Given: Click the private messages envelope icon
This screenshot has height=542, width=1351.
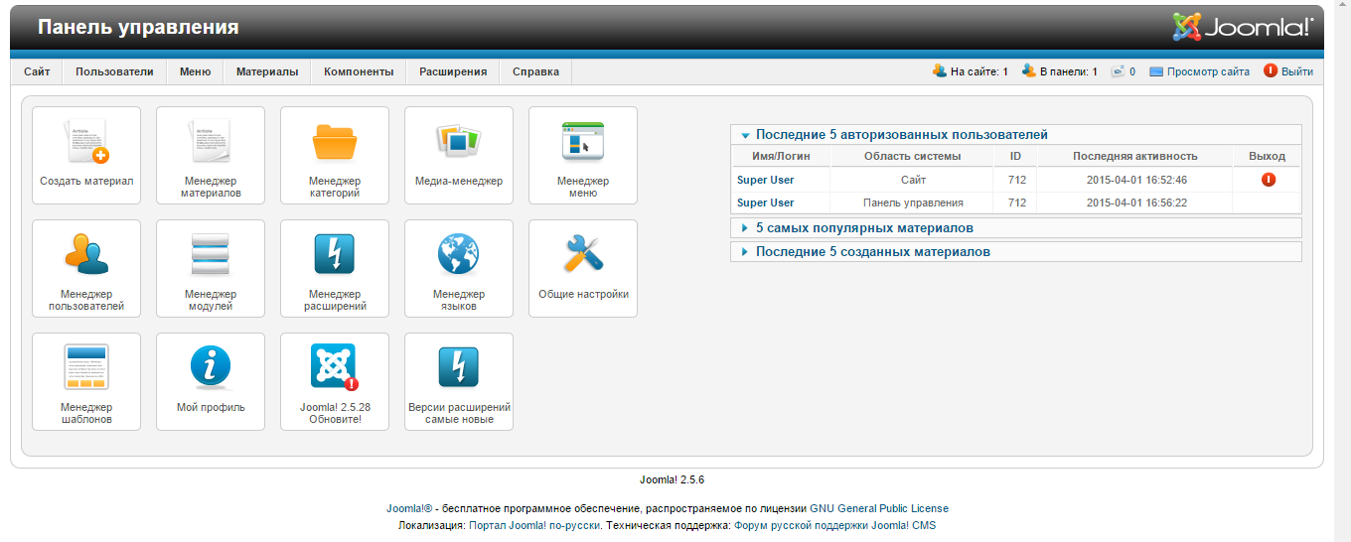Looking at the screenshot, I should (x=1118, y=71).
